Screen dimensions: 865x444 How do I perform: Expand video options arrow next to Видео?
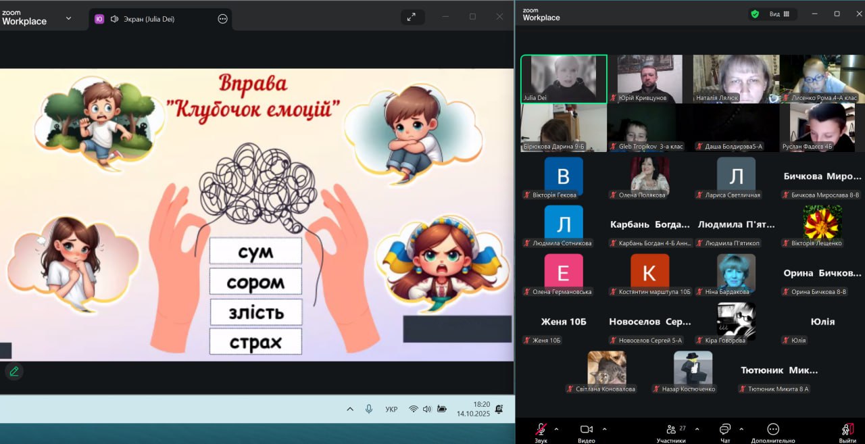point(604,429)
